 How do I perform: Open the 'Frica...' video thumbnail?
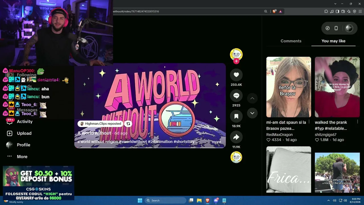(289, 170)
